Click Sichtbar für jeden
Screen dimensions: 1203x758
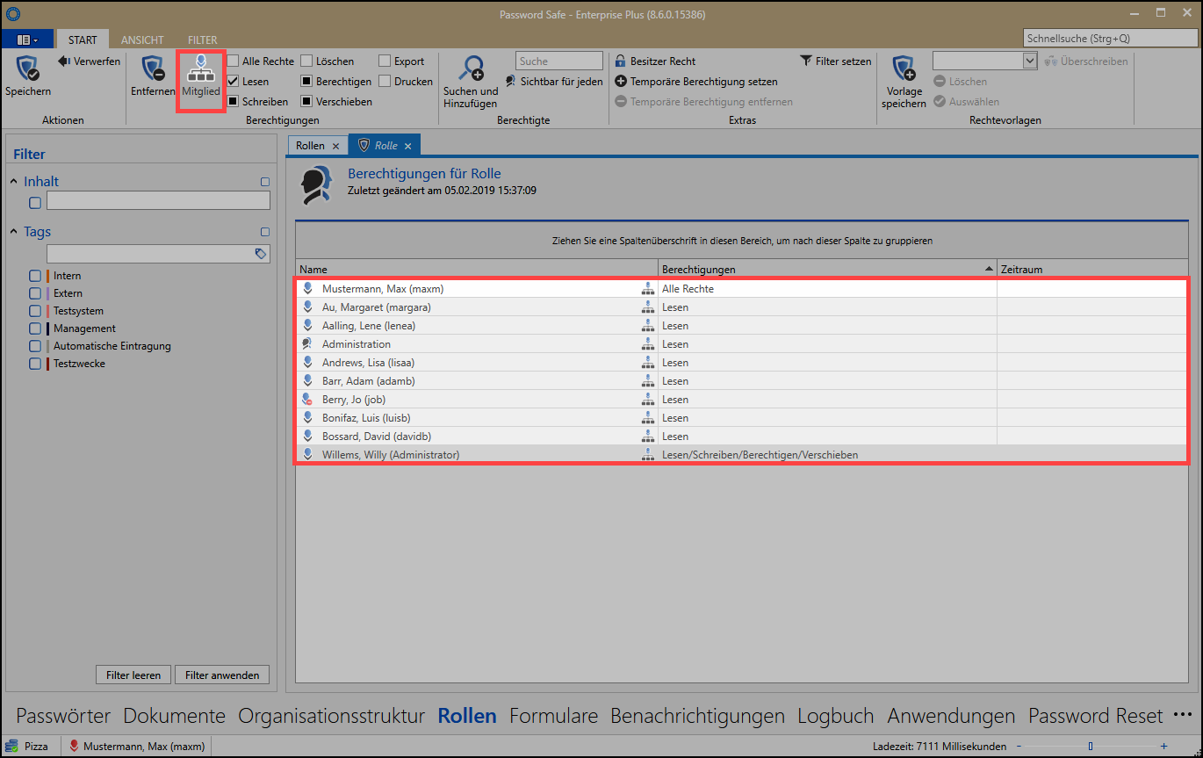[554, 81]
